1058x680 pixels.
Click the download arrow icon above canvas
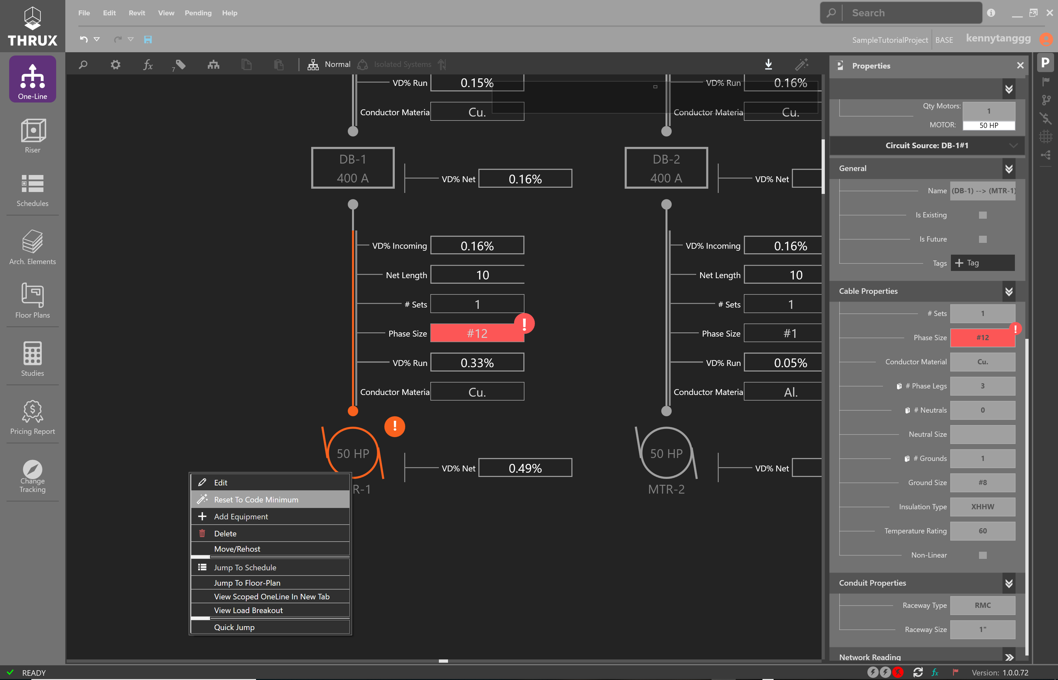tap(768, 64)
